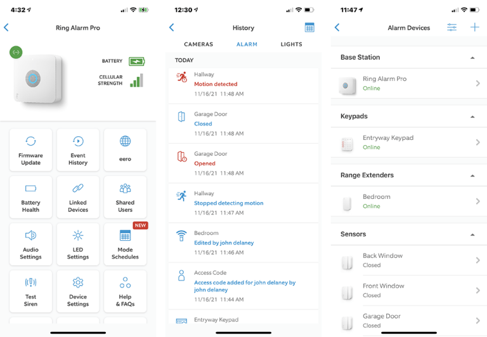The width and height of the screenshot is (487, 337).
Task: Tap the green connection status badge
Action: (16, 52)
